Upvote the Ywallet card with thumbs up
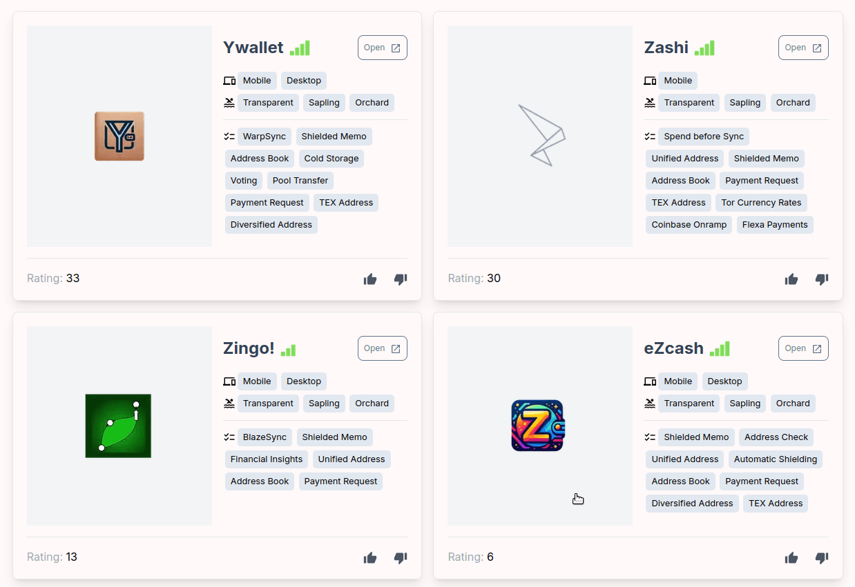 (x=370, y=279)
